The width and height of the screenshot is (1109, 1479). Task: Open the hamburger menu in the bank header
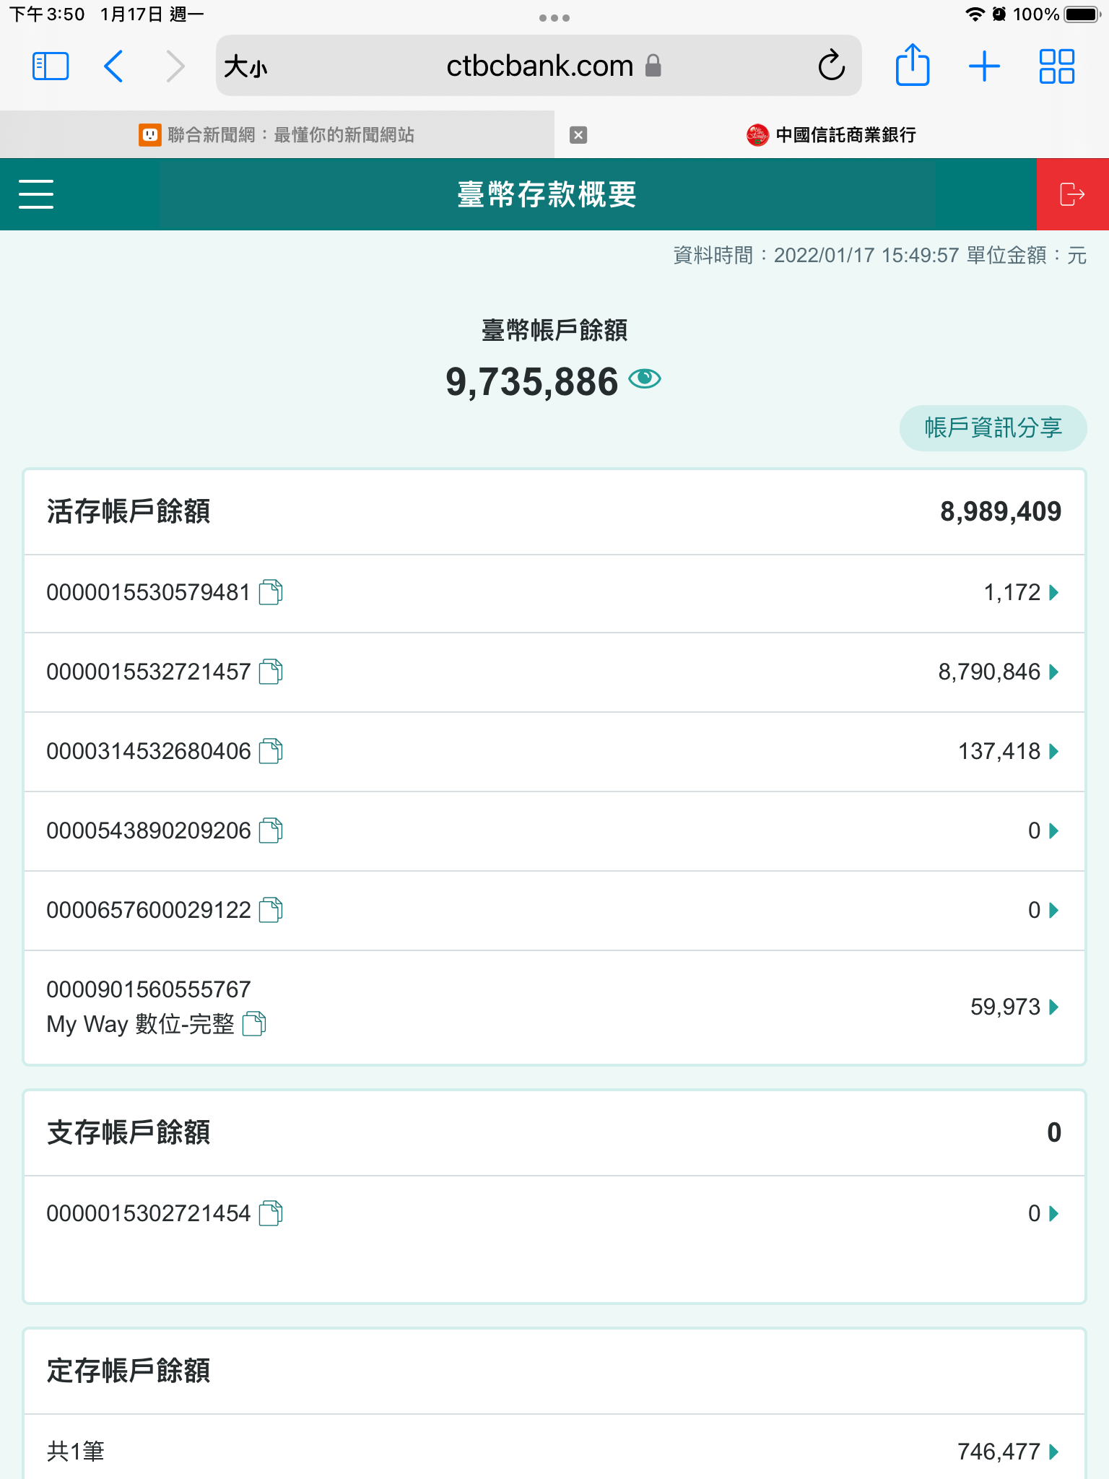pos(36,194)
